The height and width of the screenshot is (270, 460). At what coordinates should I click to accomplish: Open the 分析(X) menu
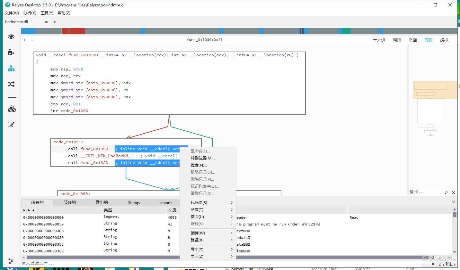click(x=30, y=13)
